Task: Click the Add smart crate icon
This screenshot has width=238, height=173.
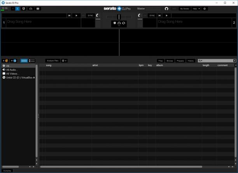Action: tap(14, 61)
